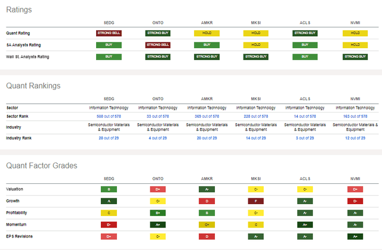The height and width of the screenshot is (250, 382).
Task: Click ONTO Quant Rating Strong Buy badge
Action: [158, 33]
